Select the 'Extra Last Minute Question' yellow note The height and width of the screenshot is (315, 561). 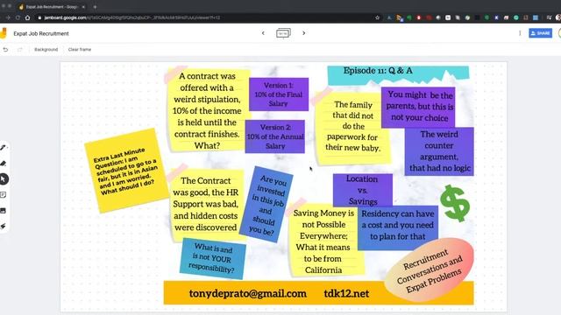126,171
